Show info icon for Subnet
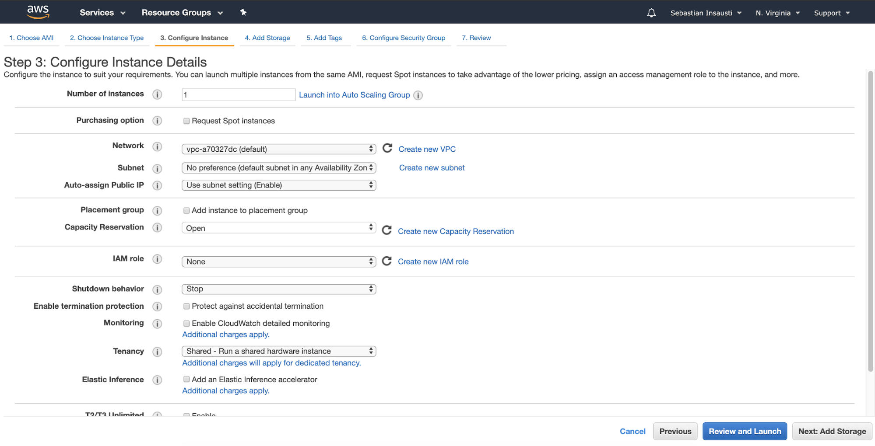 157,168
